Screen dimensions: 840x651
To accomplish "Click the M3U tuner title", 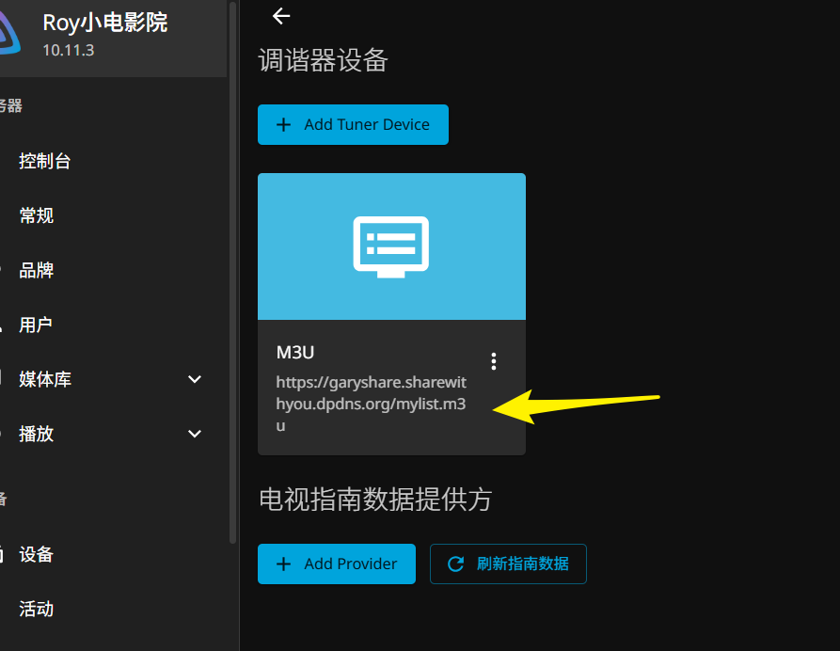I will coord(295,353).
